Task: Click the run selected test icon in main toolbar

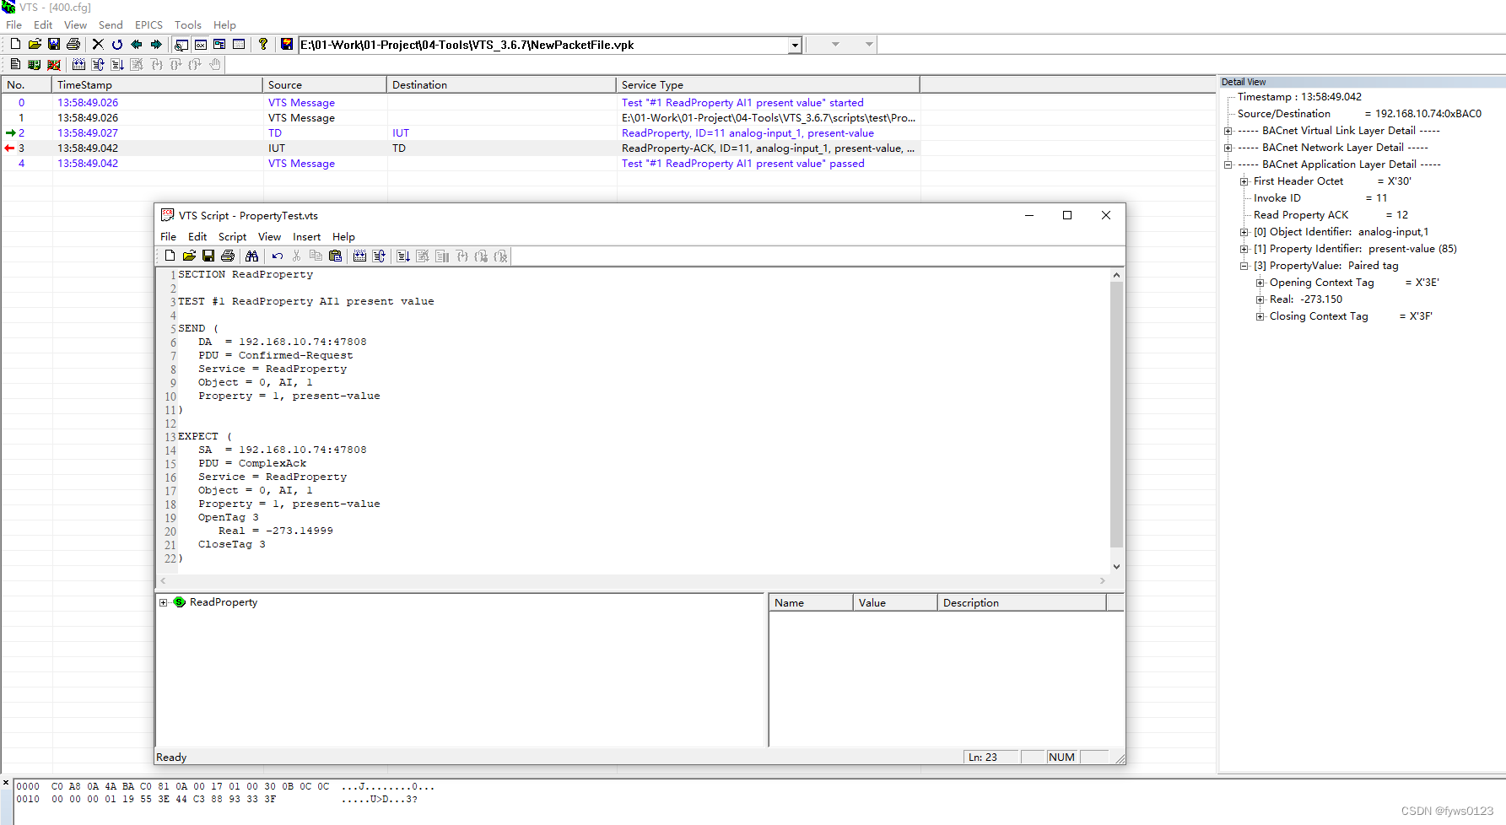Action: pyautogui.click(x=117, y=64)
